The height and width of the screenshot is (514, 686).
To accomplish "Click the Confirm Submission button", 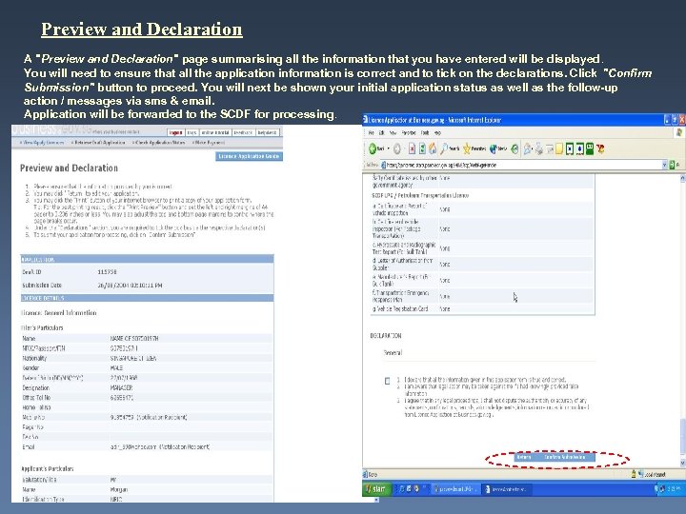I will pos(565,457).
